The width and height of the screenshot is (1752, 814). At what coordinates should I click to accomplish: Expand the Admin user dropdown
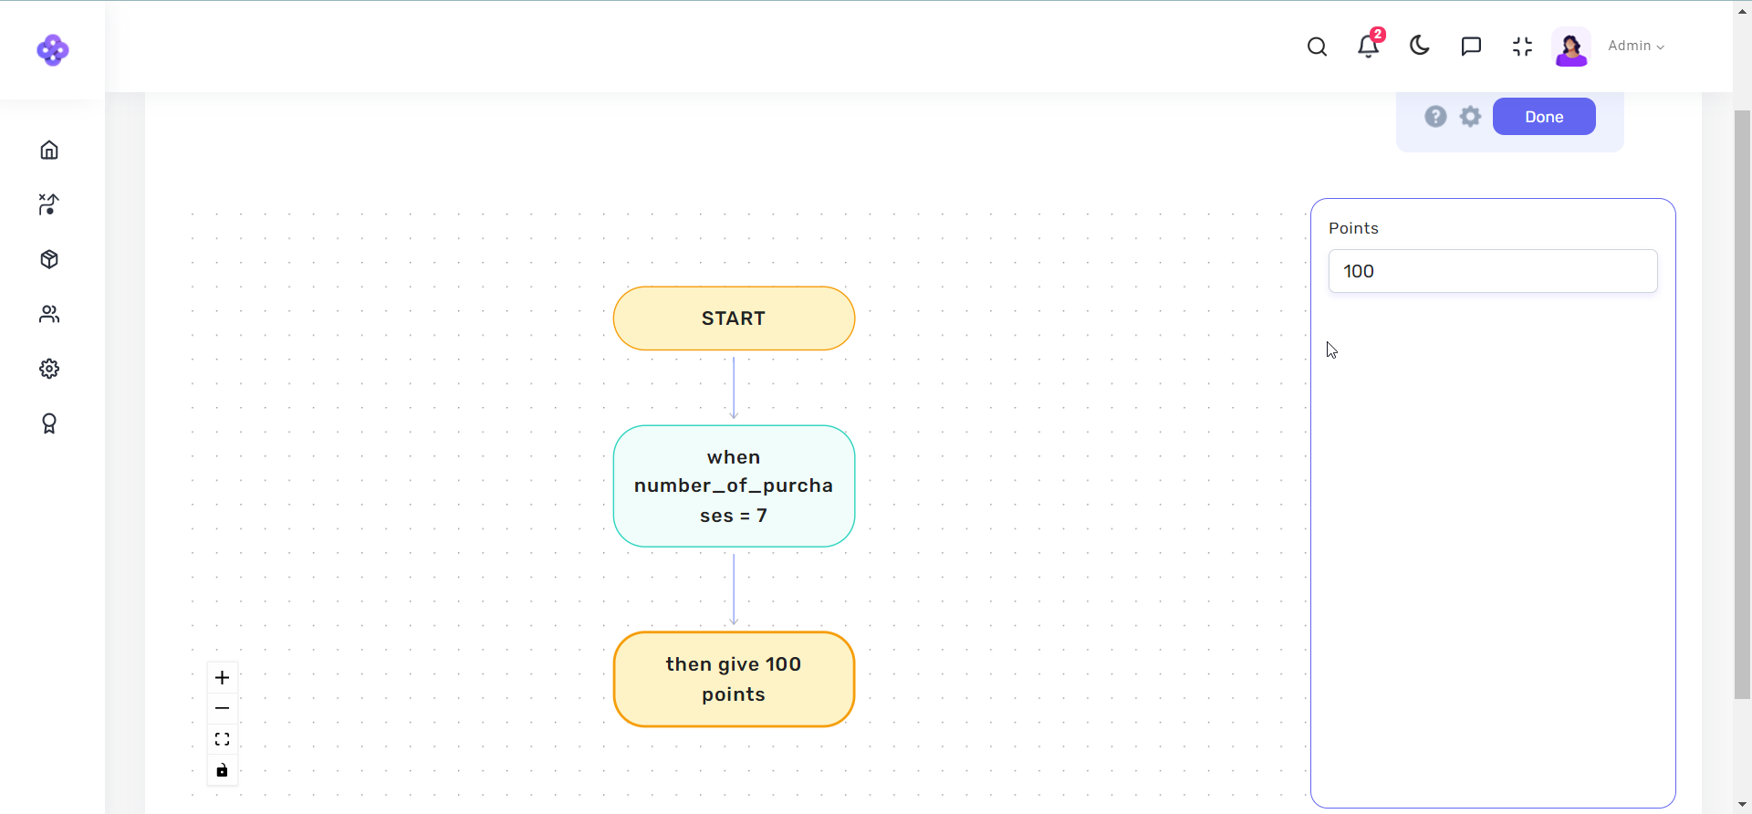coord(1635,46)
